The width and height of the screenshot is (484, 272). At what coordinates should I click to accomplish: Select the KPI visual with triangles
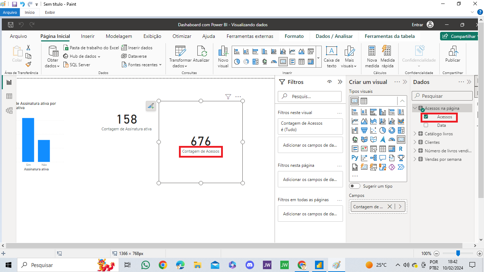point(364,149)
